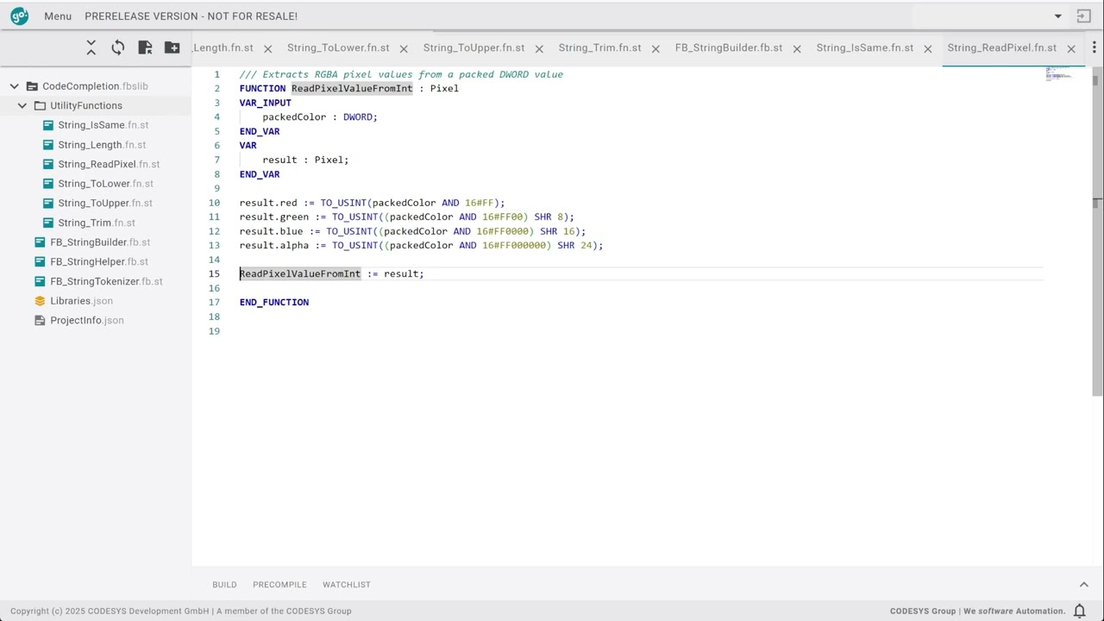Close the String_ToUpper.fn.st tab

tap(539, 49)
